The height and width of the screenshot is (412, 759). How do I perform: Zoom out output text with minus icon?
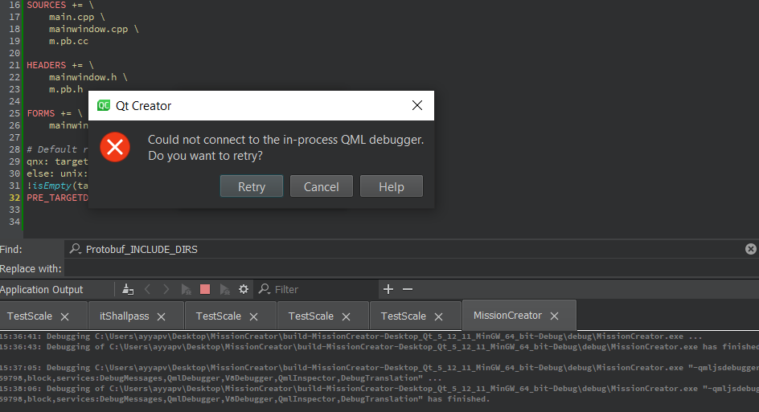point(408,289)
